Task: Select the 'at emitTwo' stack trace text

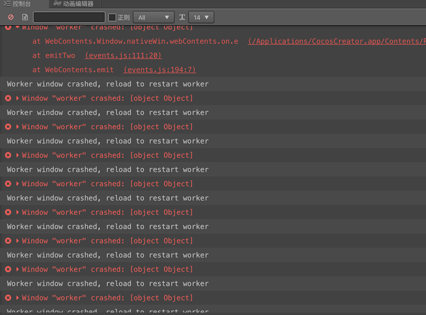Action: pos(54,56)
